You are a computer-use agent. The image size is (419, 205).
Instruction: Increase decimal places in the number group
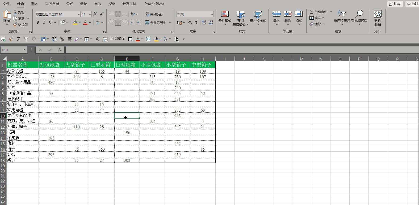pyautogui.click(x=204, y=23)
